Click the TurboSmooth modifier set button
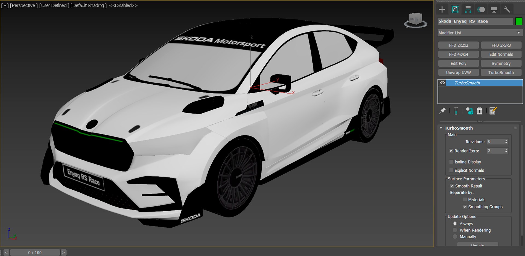Viewport: 525px width, 256px height. click(x=501, y=73)
